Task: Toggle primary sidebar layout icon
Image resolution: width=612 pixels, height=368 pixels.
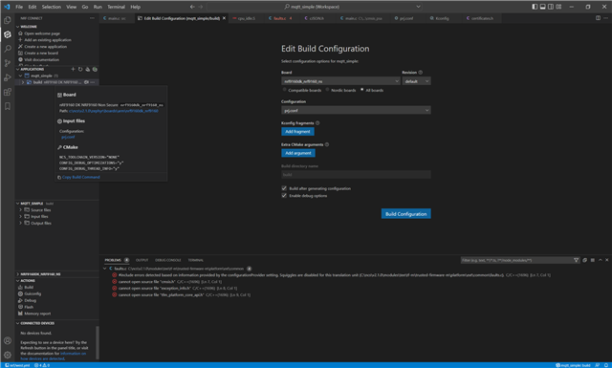Action: pyautogui.click(x=535, y=7)
